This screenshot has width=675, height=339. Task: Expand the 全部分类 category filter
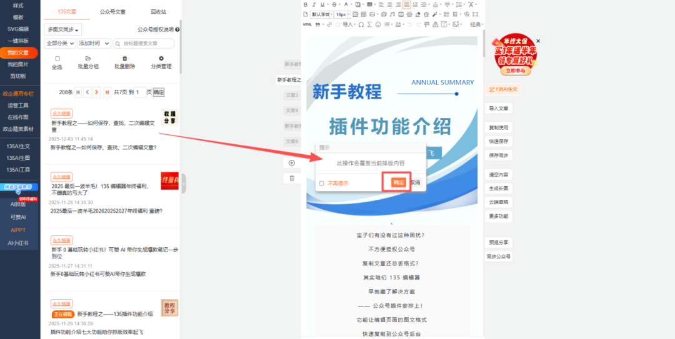coord(60,44)
